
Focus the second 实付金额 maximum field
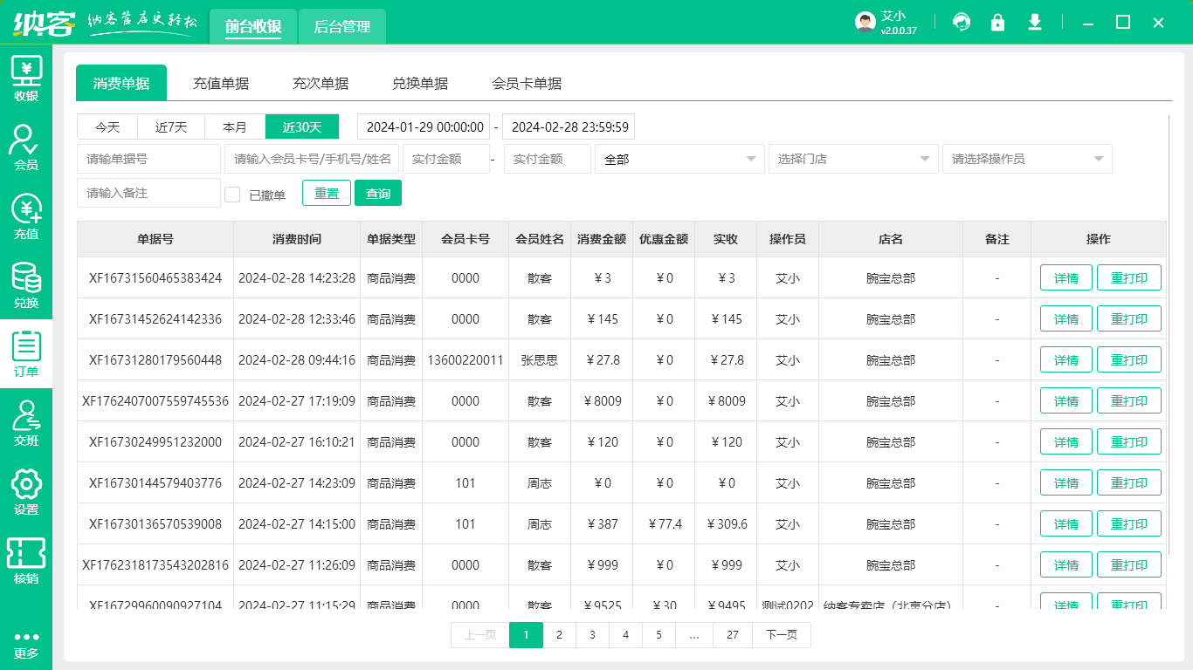[548, 159]
